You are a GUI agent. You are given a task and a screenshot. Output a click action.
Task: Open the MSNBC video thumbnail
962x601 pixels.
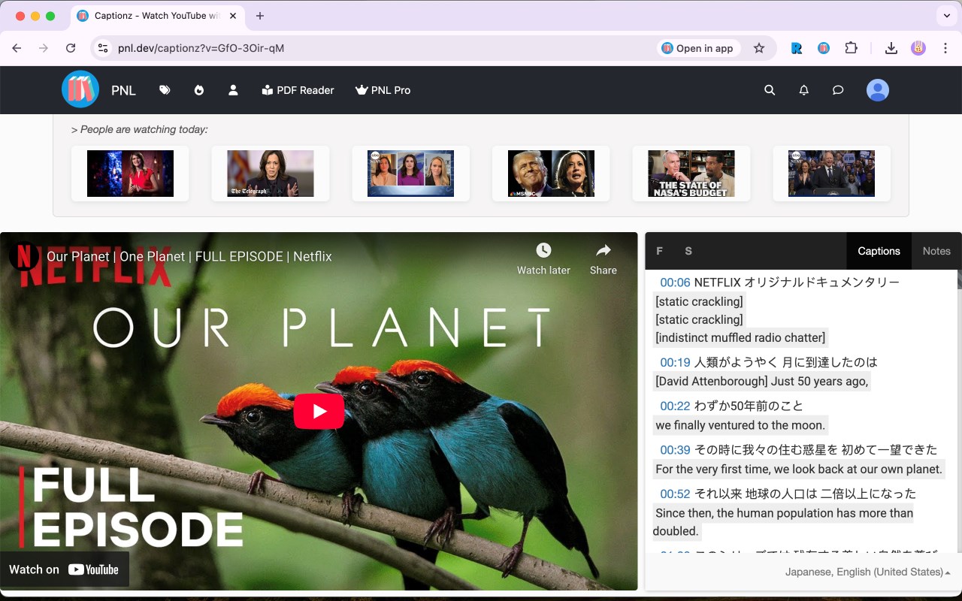click(x=551, y=174)
